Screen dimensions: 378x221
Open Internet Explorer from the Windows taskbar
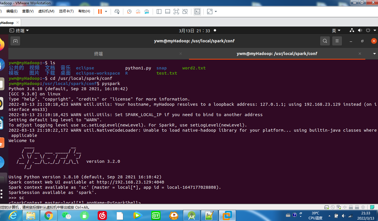tap(13, 215)
